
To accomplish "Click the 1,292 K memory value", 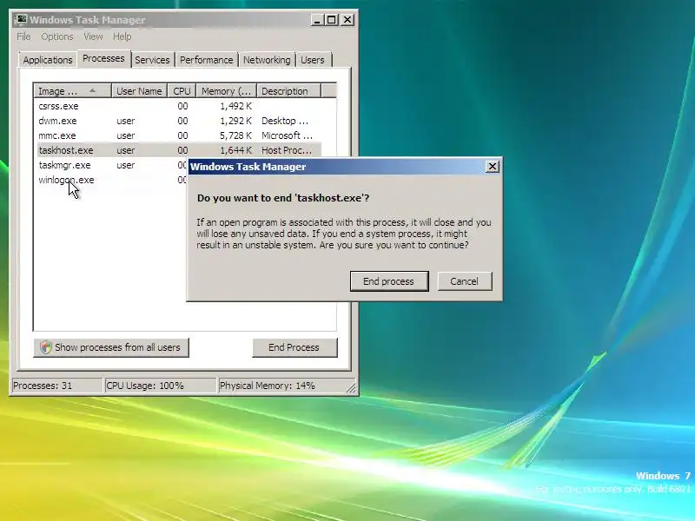I will click(x=235, y=121).
